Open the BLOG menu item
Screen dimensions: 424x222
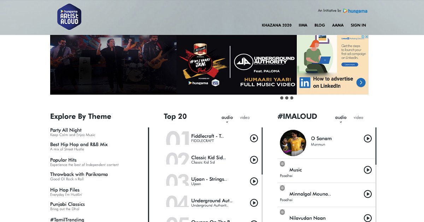(319, 25)
